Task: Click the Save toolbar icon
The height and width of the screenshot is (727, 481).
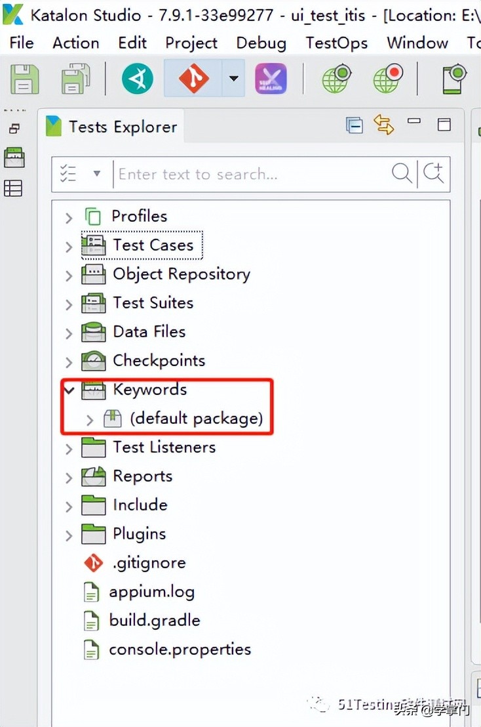Action: [x=24, y=79]
